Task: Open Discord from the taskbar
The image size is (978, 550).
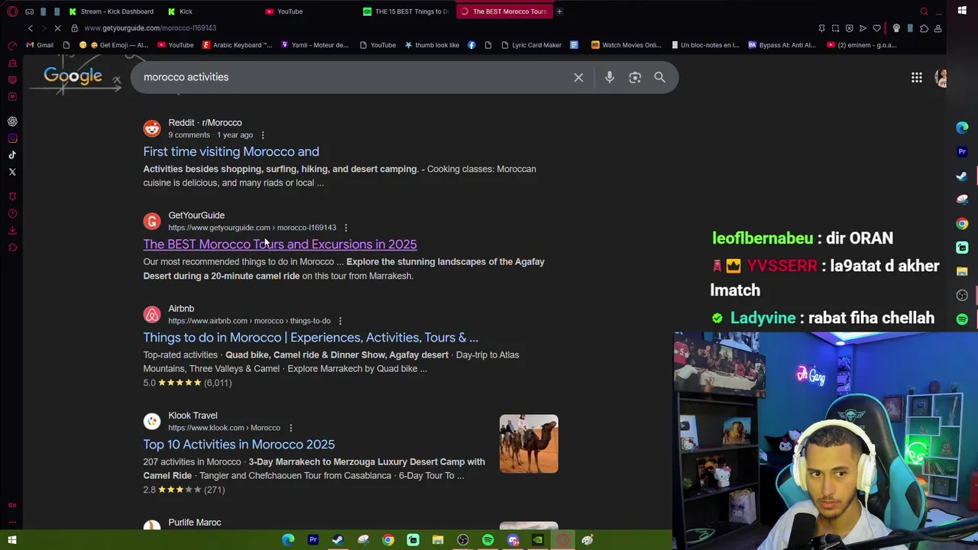Action: [x=513, y=540]
